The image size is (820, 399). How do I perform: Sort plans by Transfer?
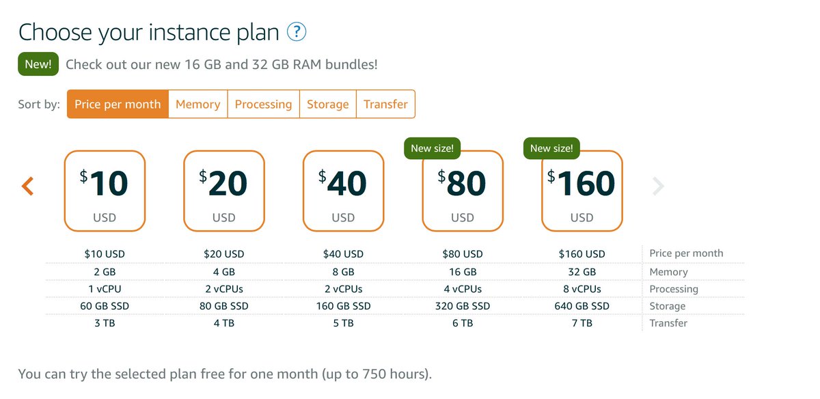[x=385, y=105]
